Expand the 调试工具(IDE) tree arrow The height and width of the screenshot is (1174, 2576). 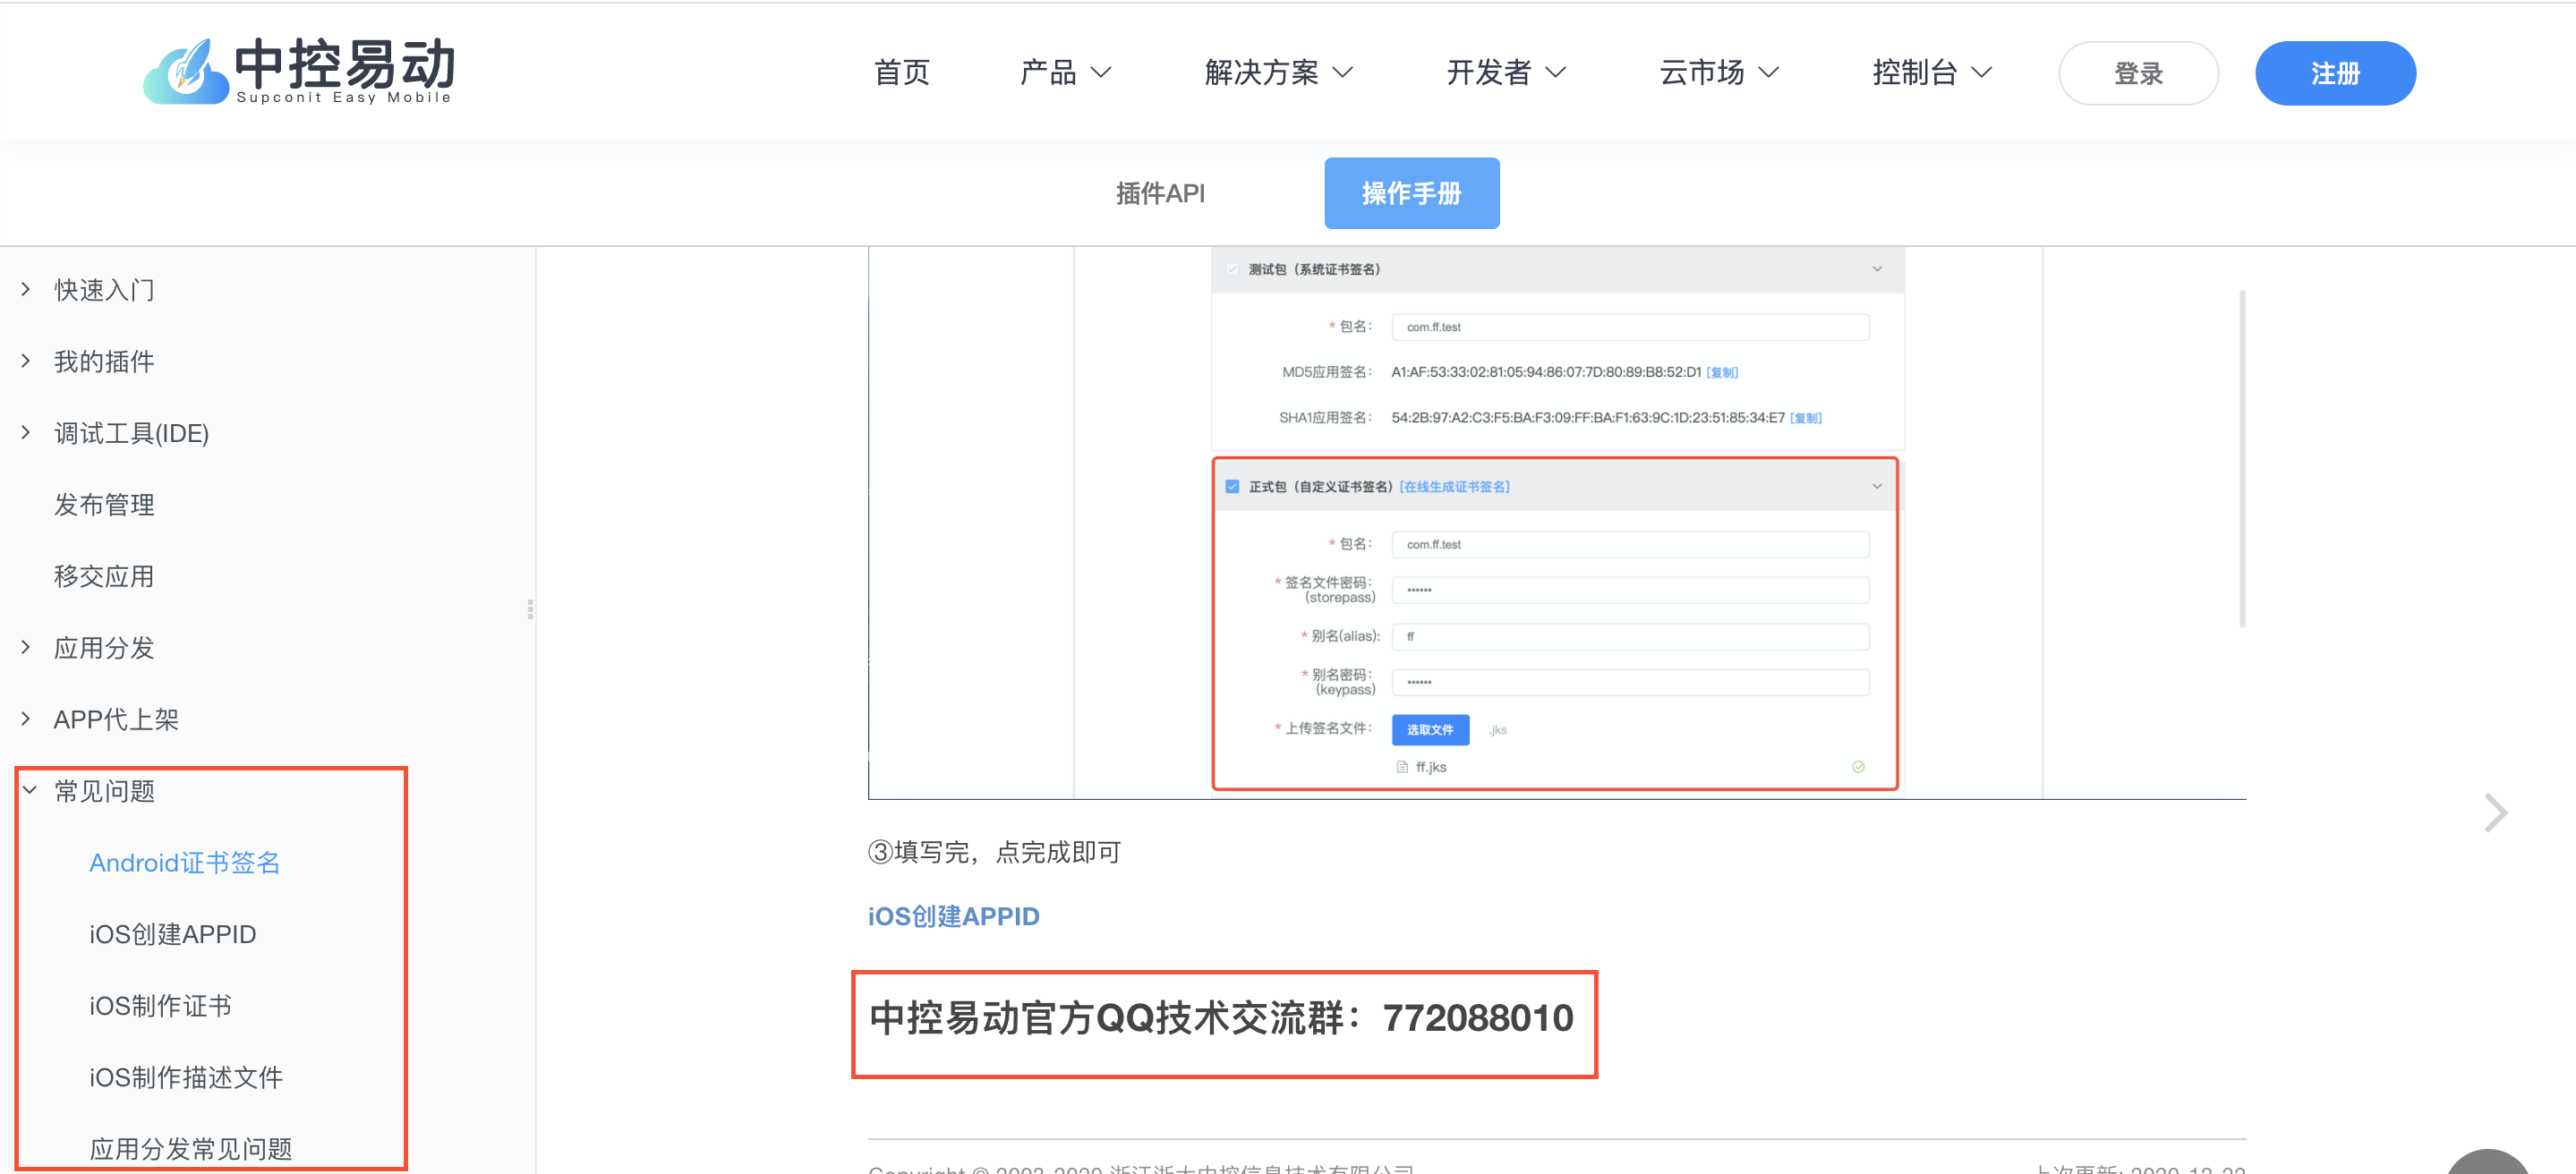[x=26, y=432]
